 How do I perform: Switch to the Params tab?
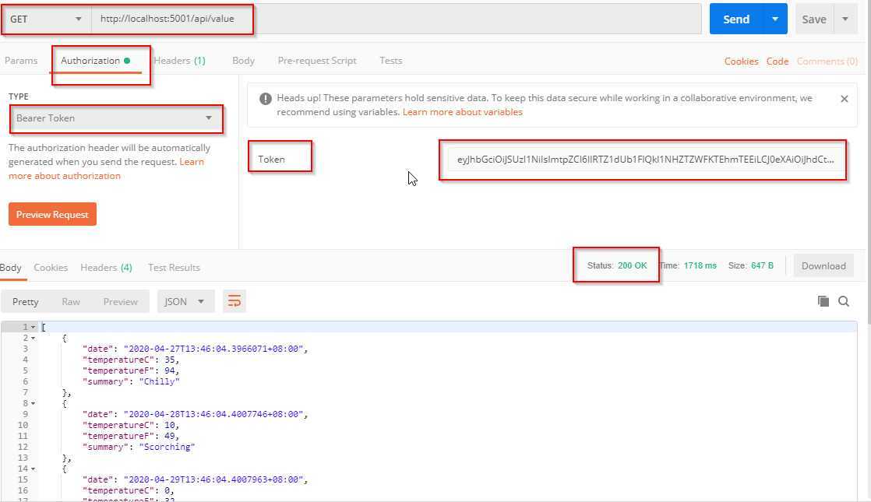point(21,61)
